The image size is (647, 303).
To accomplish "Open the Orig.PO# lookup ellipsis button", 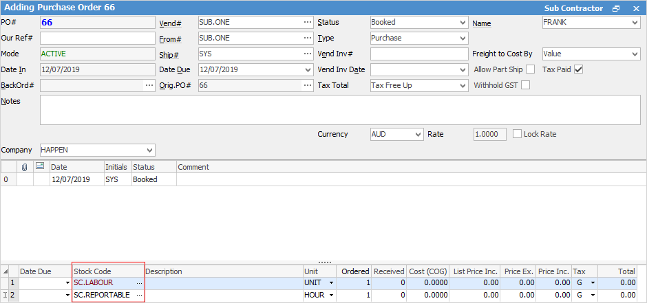I will (307, 86).
